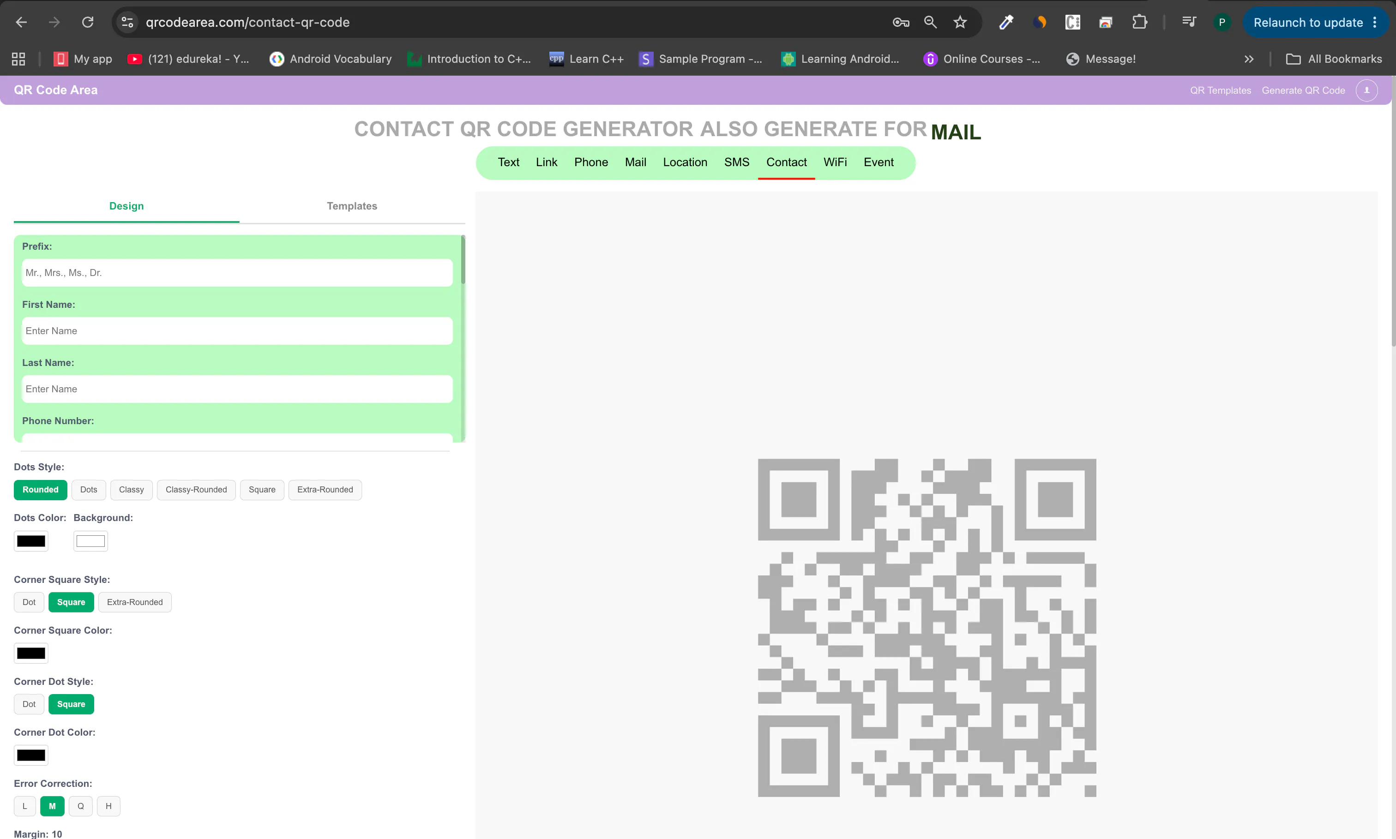Viewport: 1396px width, 839px height.
Task: Open the user account icon in site header
Action: [1366, 90]
